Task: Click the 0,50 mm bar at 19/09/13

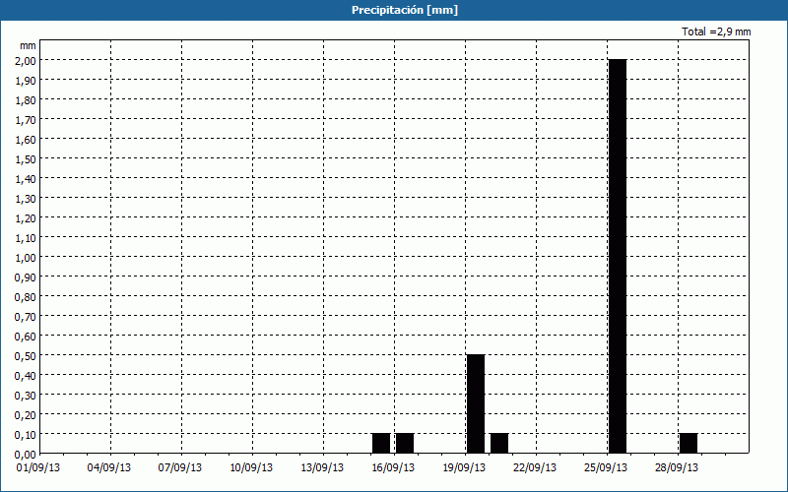Action: [x=476, y=404]
